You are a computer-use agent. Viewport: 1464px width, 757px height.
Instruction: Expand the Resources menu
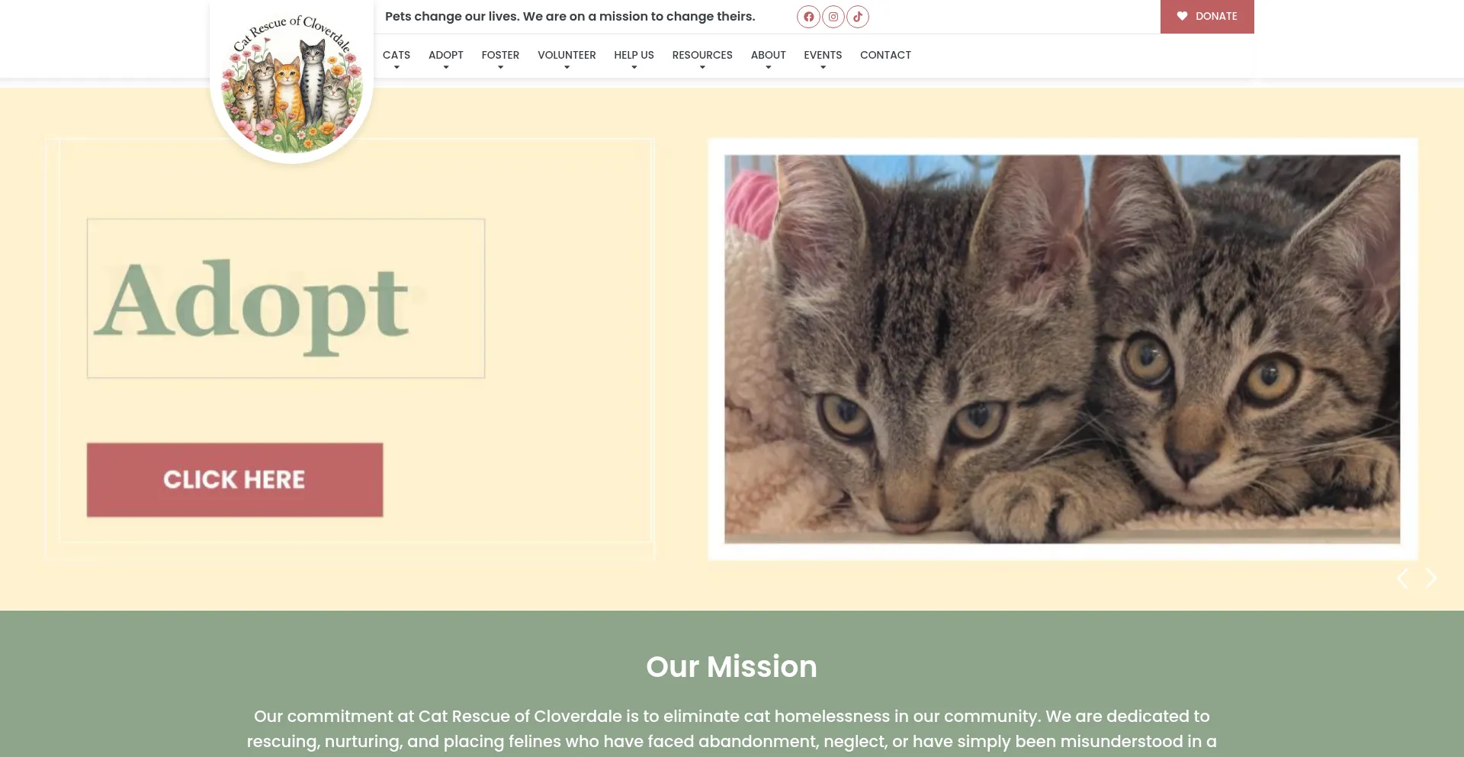702,59
